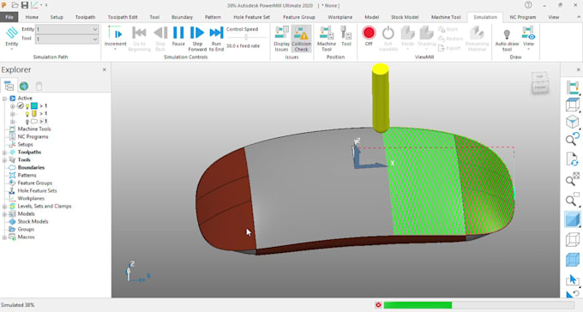This screenshot has width=583, height=312.
Task: Pause the simulation
Action: 178,37
